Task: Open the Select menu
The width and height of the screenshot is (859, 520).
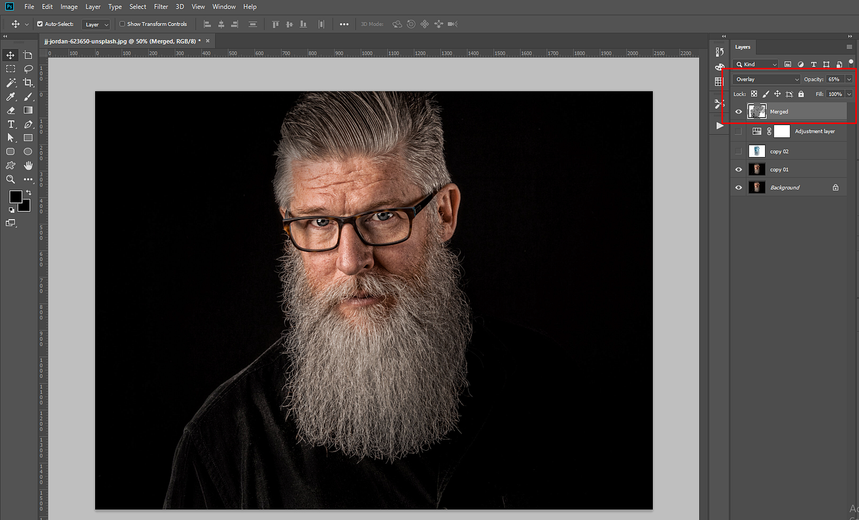Action: [137, 7]
